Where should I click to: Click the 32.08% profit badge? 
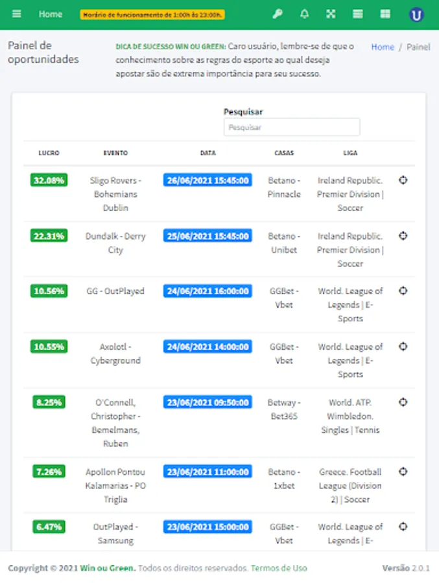click(49, 180)
